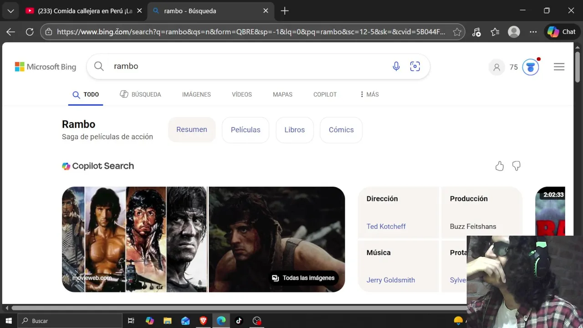Add this page to favorites star
The height and width of the screenshot is (328, 583).
click(457, 32)
